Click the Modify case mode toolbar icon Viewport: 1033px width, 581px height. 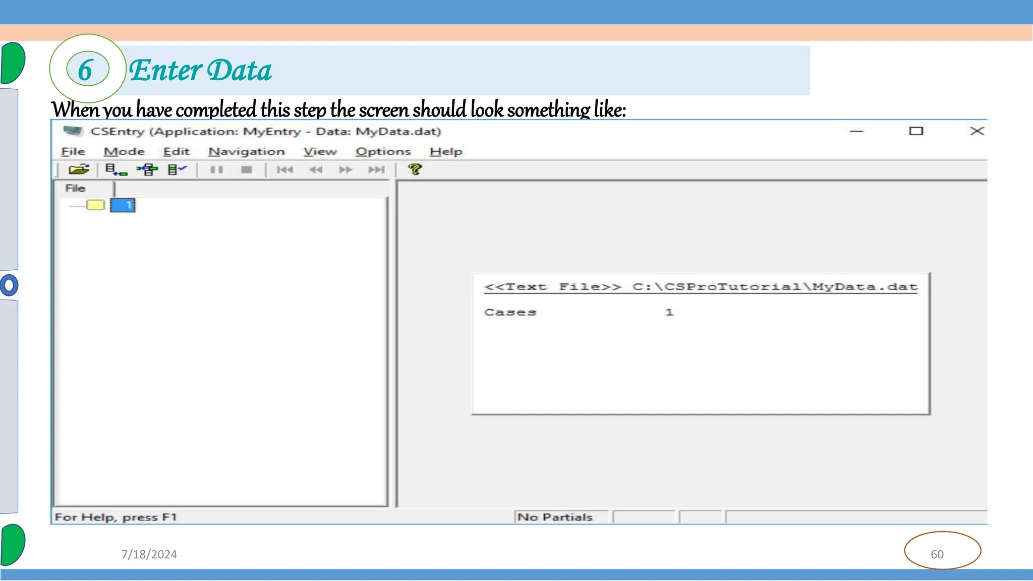(147, 169)
